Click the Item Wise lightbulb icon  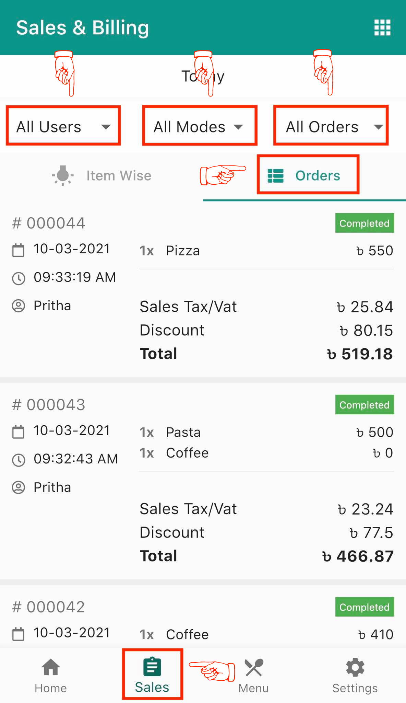click(63, 175)
